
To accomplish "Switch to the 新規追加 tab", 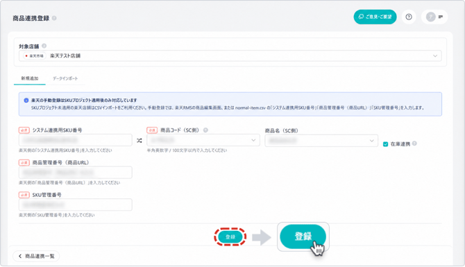I will point(30,78).
